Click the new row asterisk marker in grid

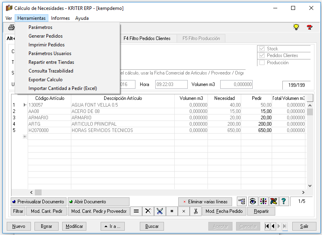click(25, 137)
